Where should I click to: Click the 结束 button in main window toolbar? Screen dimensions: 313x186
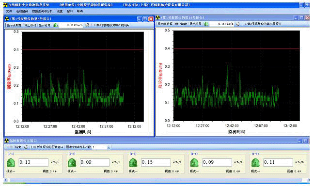point(18,147)
